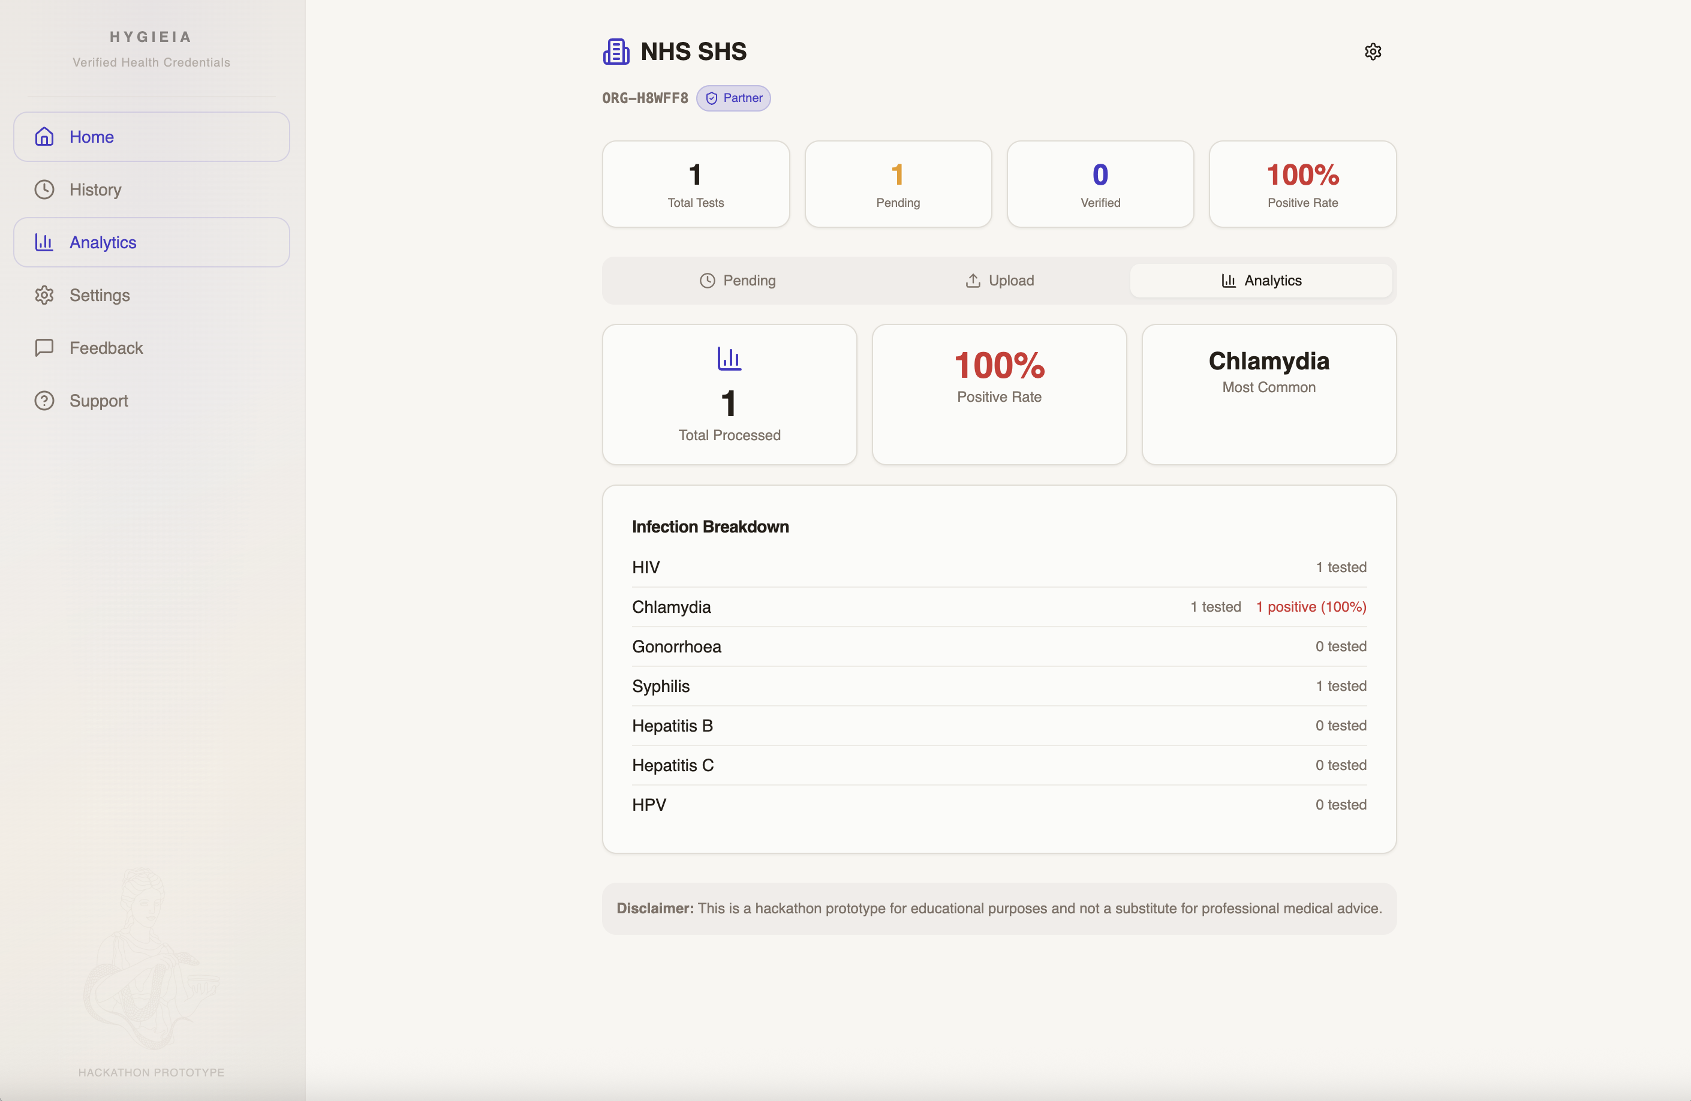Select the Analytics tab in main panel
This screenshot has height=1101, width=1691.
point(1260,281)
